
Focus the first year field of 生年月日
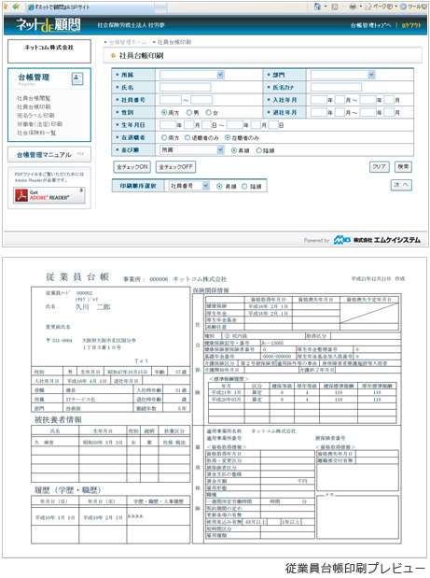168,125
